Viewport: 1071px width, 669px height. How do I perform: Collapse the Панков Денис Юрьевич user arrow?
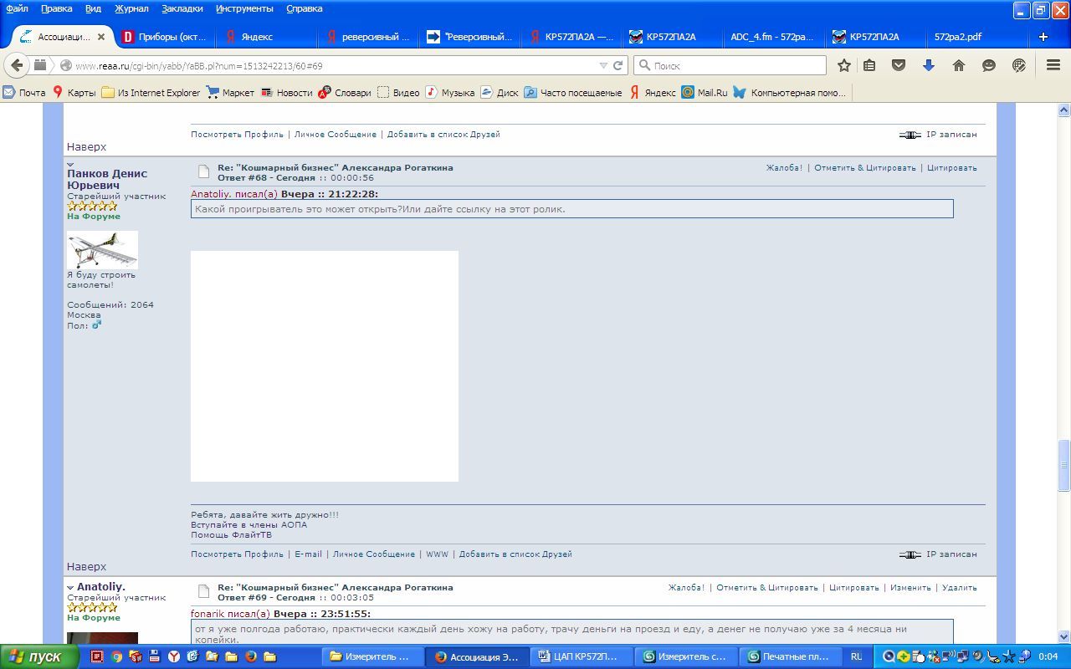pyautogui.click(x=70, y=165)
